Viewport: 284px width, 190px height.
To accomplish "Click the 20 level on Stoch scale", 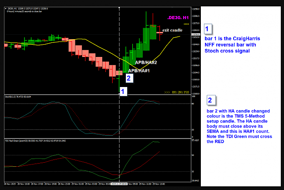I will pos(193,130).
